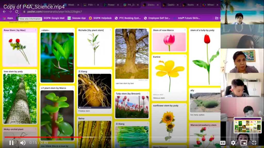Toggle picture-in-picture mode icon
The width and height of the screenshot is (264, 148).
pyautogui.click(x=243, y=143)
